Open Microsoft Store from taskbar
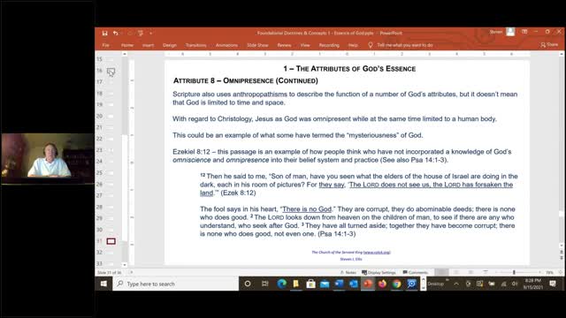The image size is (566, 318). pyautogui.click(x=310, y=284)
